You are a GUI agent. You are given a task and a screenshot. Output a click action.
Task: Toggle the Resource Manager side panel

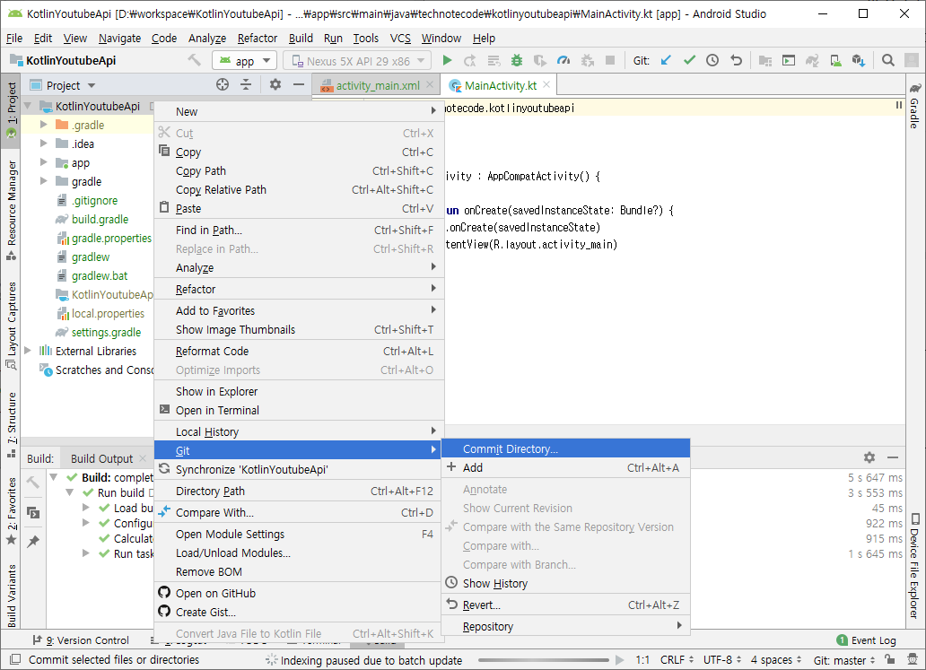pos(12,211)
